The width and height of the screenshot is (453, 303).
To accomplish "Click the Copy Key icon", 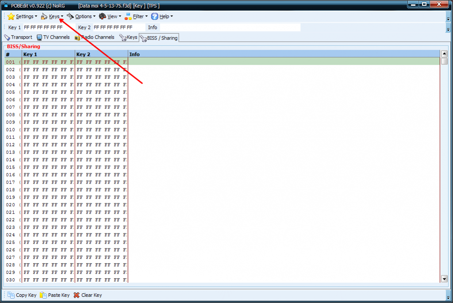I will pyautogui.click(x=11, y=295).
